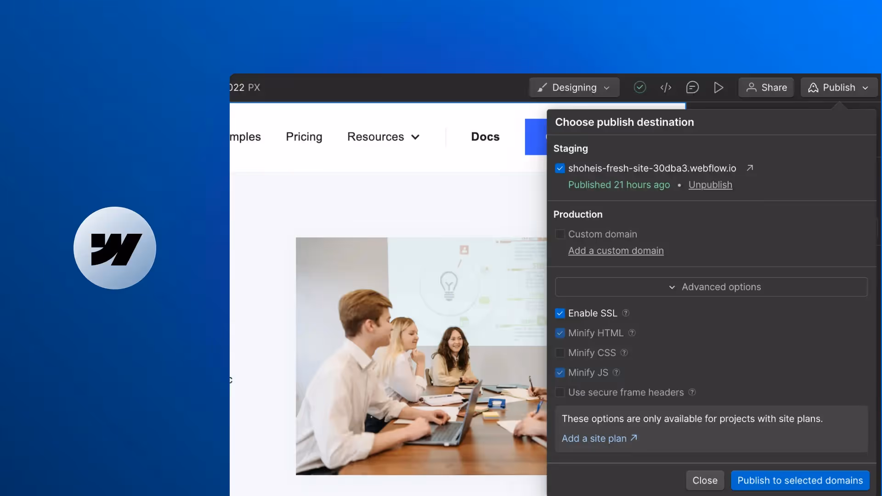
Task: Check the Minify CSS checkbox
Action: pyautogui.click(x=560, y=353)
